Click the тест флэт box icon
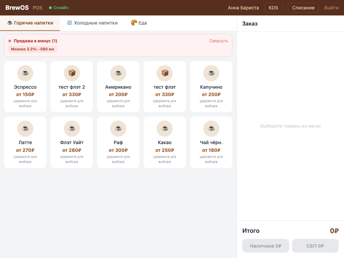This screenshot has height=258, width=344. (x=165, y=73)
